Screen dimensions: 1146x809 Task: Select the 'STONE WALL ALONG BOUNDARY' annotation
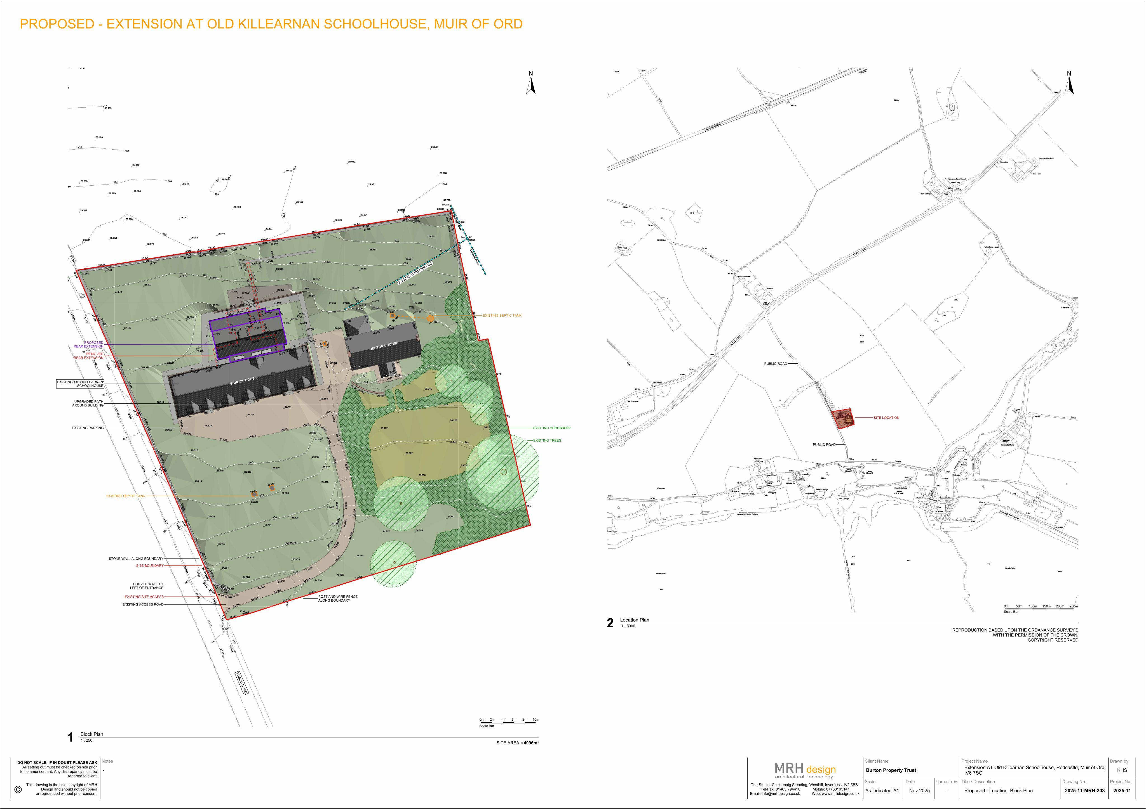coord(136,559)
